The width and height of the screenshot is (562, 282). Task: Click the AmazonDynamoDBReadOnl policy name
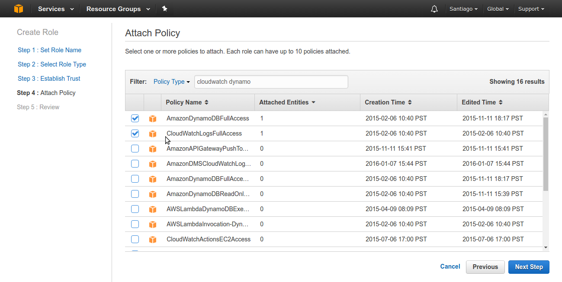pyautogui.click(x=208, y=194)
